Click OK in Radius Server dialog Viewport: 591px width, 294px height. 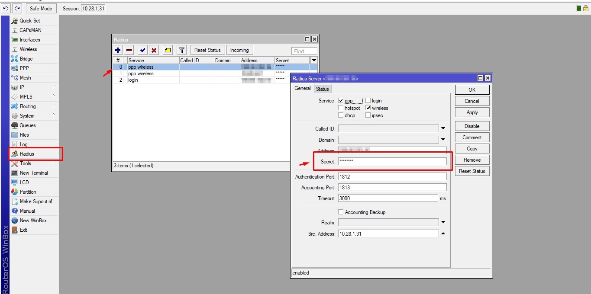(472, 89)
